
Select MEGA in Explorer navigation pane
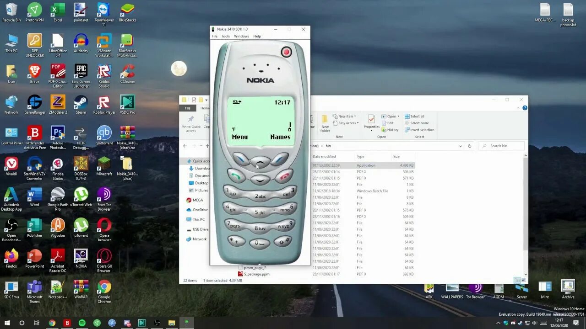pyautogui.click(x=195, y=200)
